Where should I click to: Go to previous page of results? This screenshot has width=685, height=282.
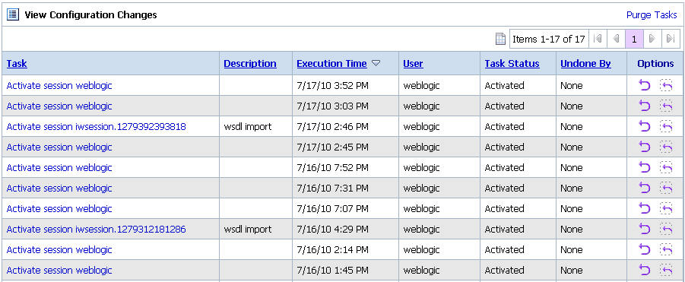point(616,39)
